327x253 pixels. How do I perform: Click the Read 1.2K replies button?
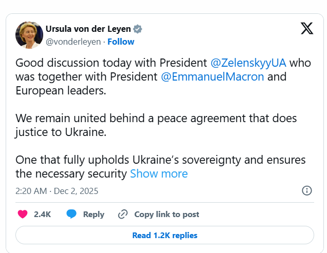[165, 235]
